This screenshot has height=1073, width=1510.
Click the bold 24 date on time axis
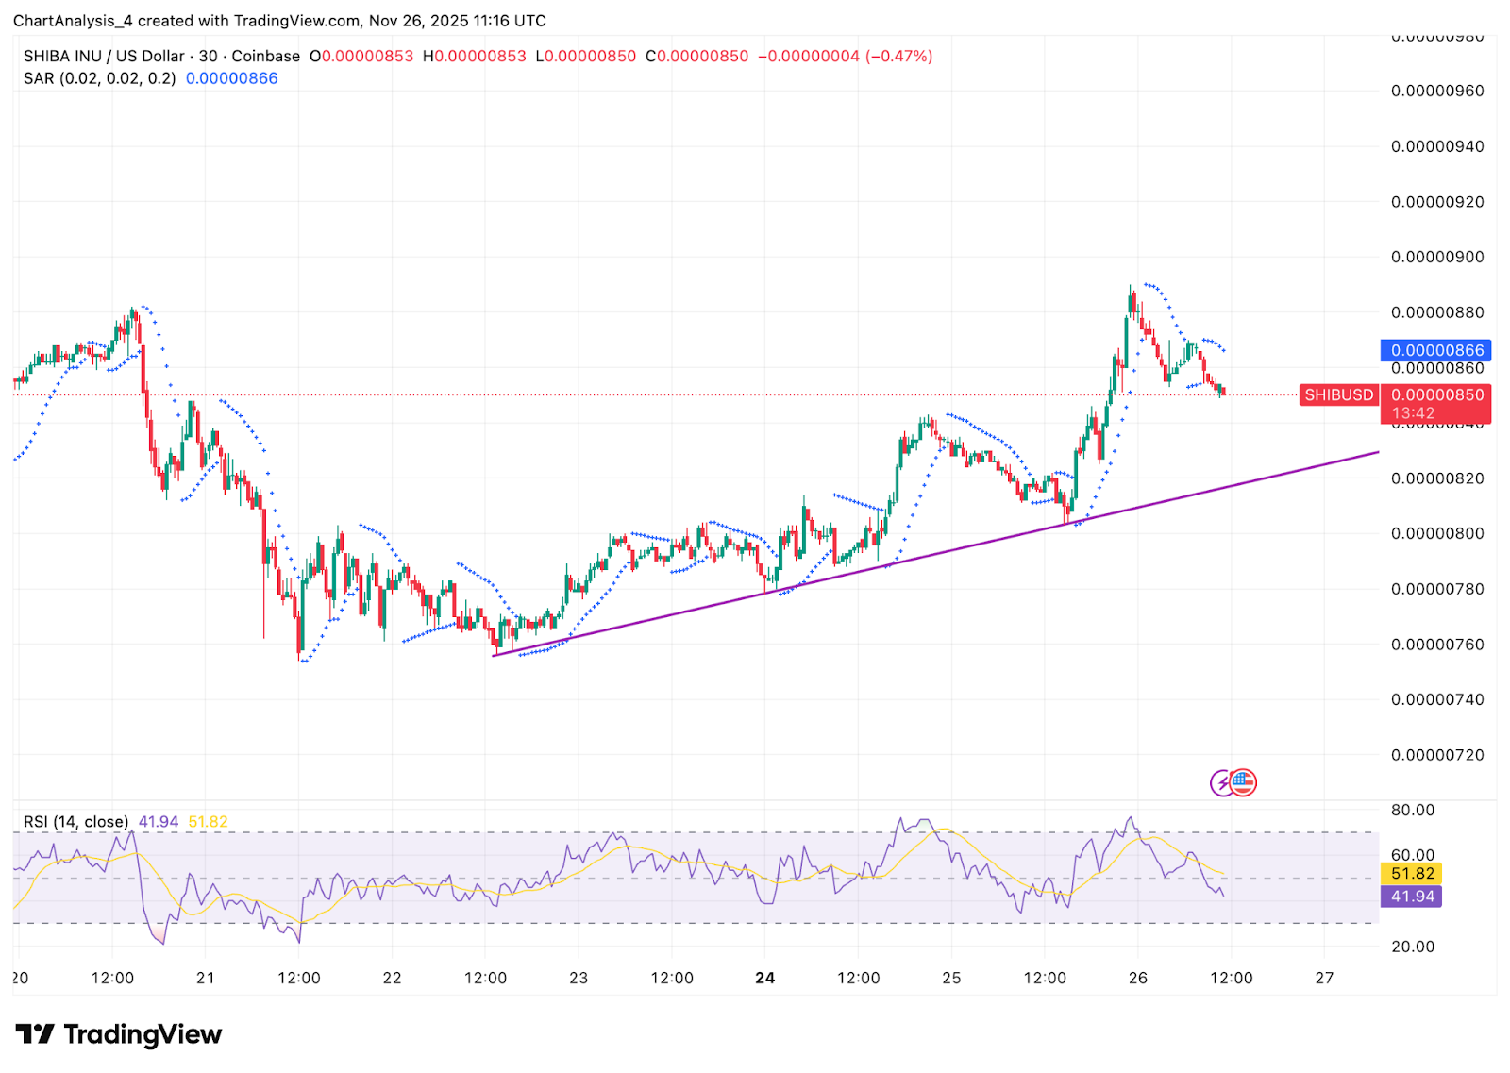coord(765,978)
